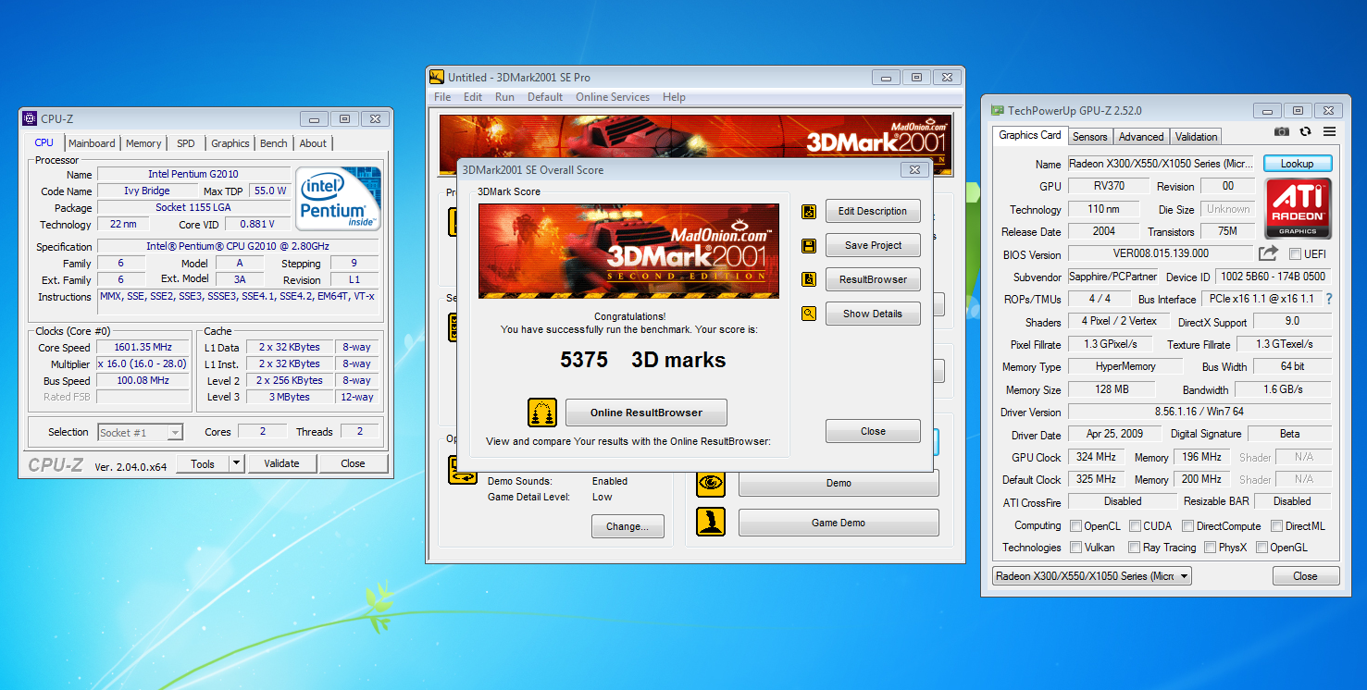Click the magnifier icon beside Show Details

pyautogui.click(x=809, y=314)
